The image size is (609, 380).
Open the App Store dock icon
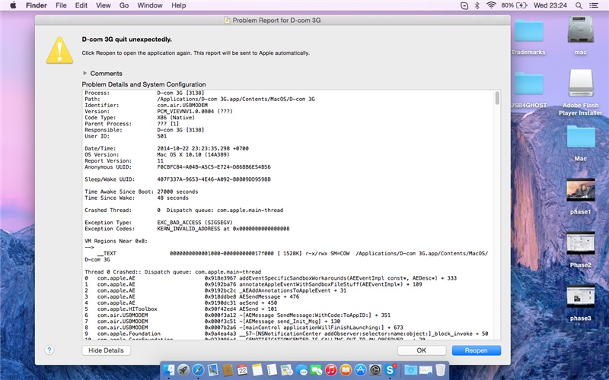coord(360,370)
